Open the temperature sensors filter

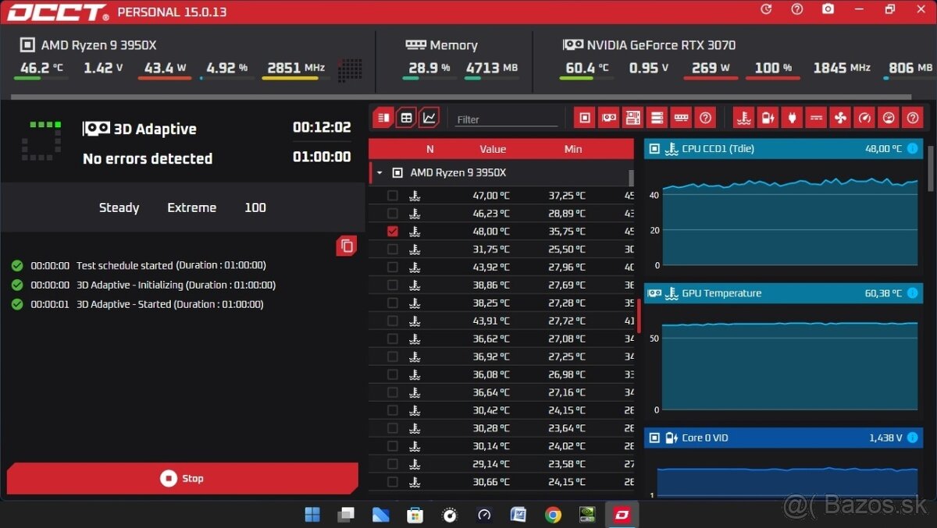click(743, 117)
